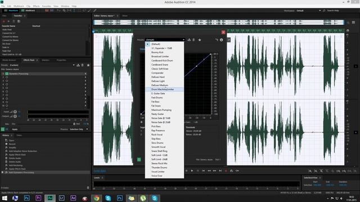This screenshot has width=360, height=202.
Task: Adjust Input gain knob
Action: click(x=15, y=112)
